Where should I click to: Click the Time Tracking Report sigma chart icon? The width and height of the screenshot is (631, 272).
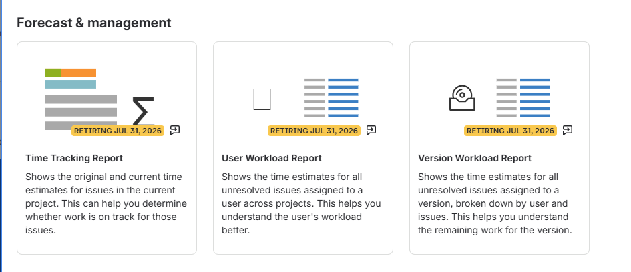[144, 111]
